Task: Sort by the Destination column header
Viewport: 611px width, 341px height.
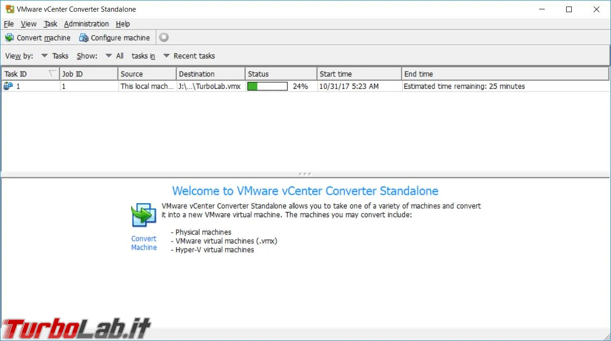Action: [x=211, y=74]
